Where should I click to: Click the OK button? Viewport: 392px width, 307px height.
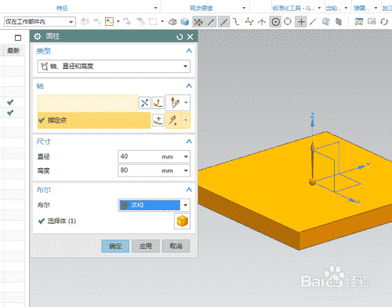[x=115, y=246]
